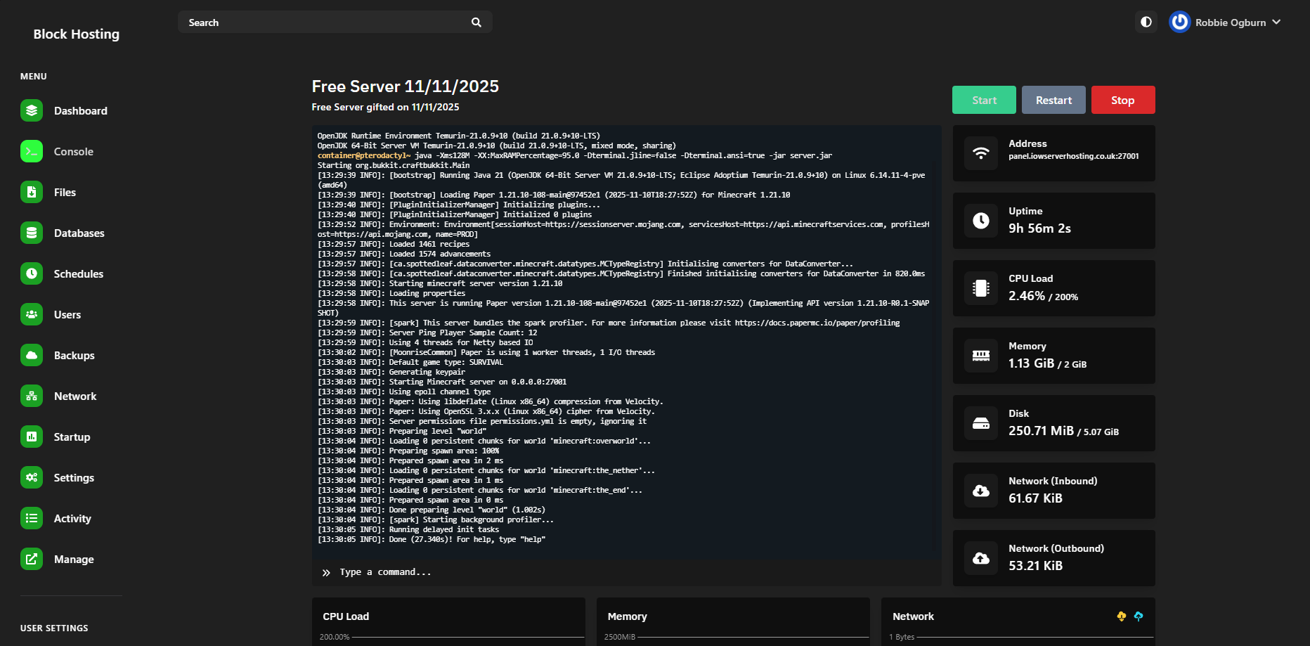Click the USER SETTINGS section label
This screenshot has height=646, width=1310.
(x=54, y=628)
